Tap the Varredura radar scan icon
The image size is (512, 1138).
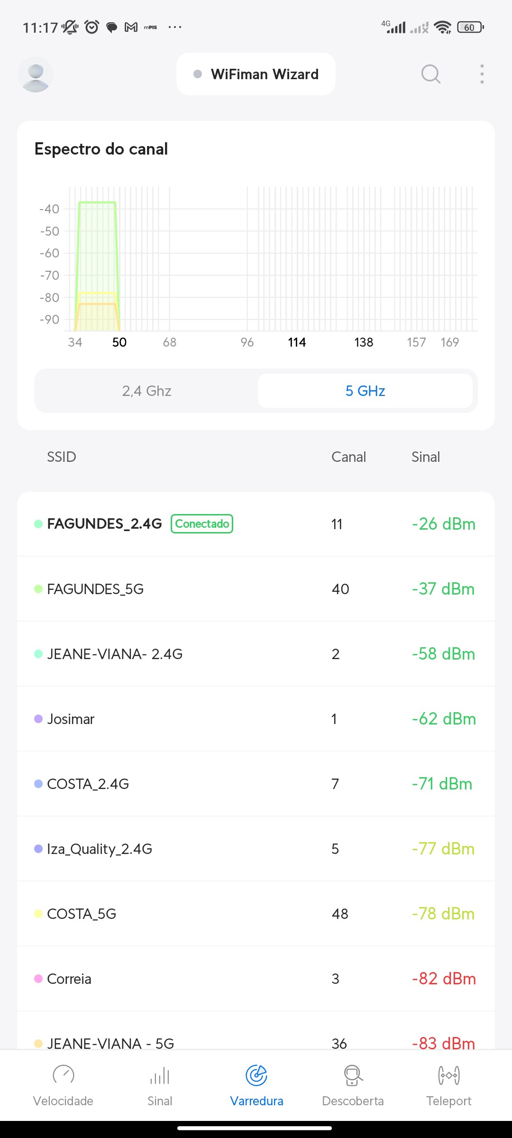[256, 1075]
